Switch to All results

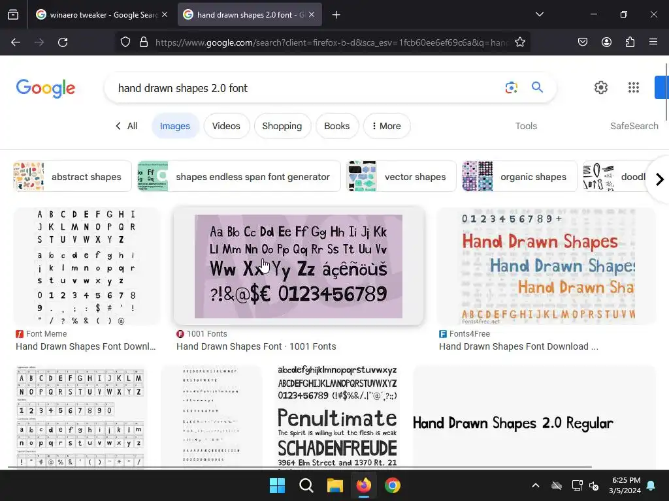coord(126,126)
